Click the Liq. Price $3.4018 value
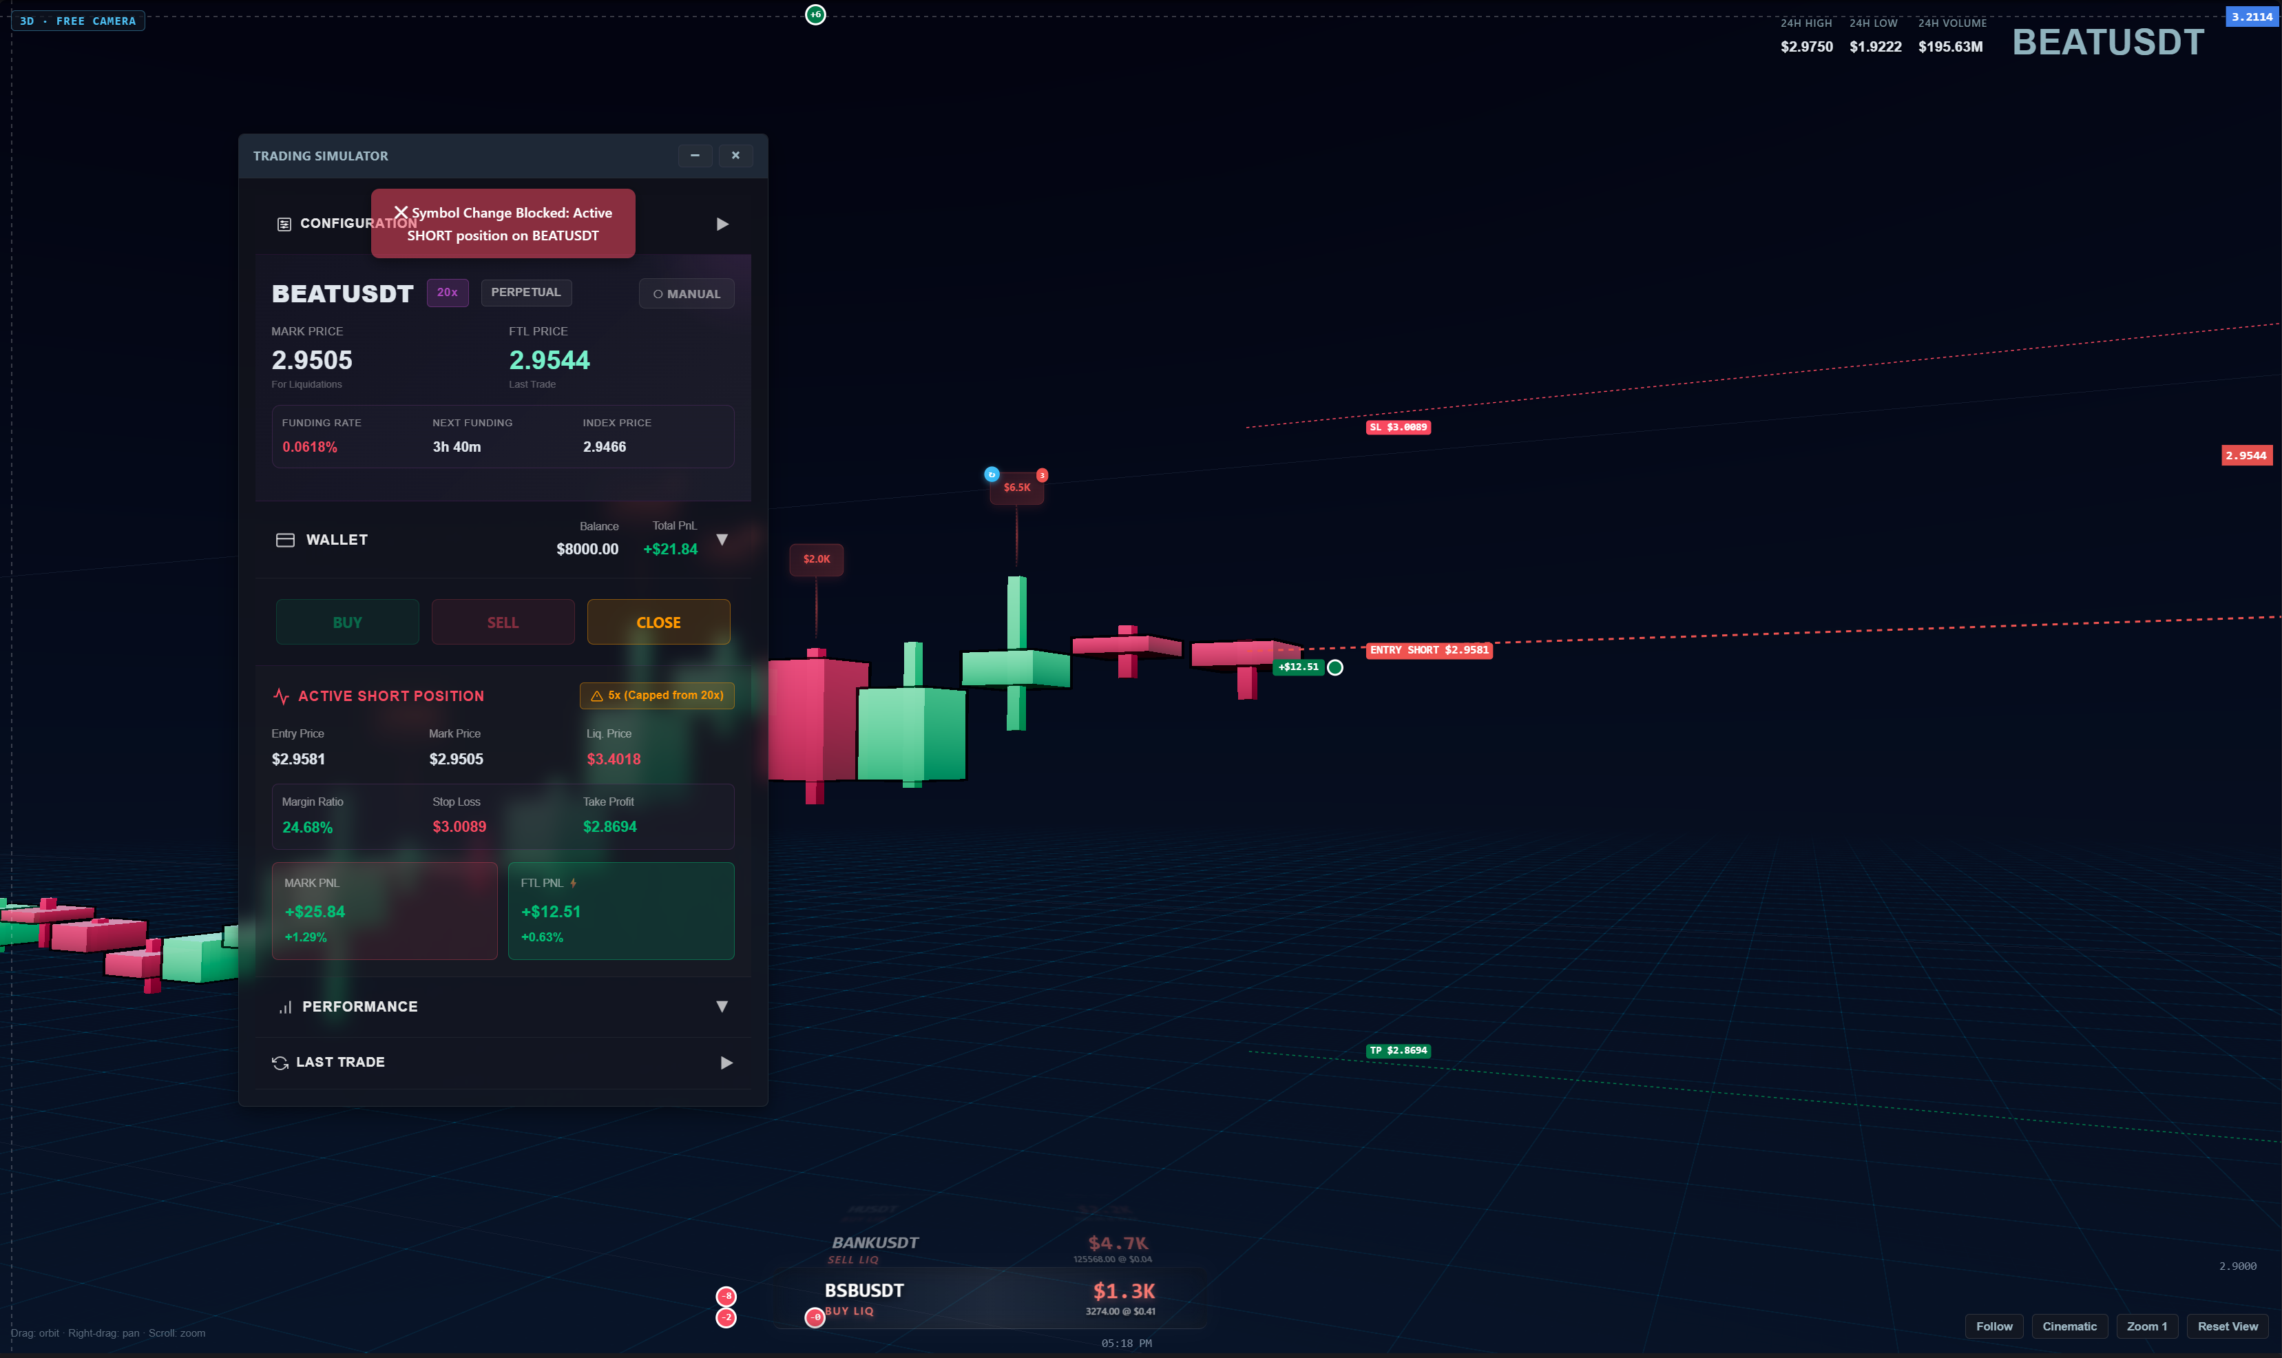Viewport: 2282px width, 1358px height. point(613,760)
